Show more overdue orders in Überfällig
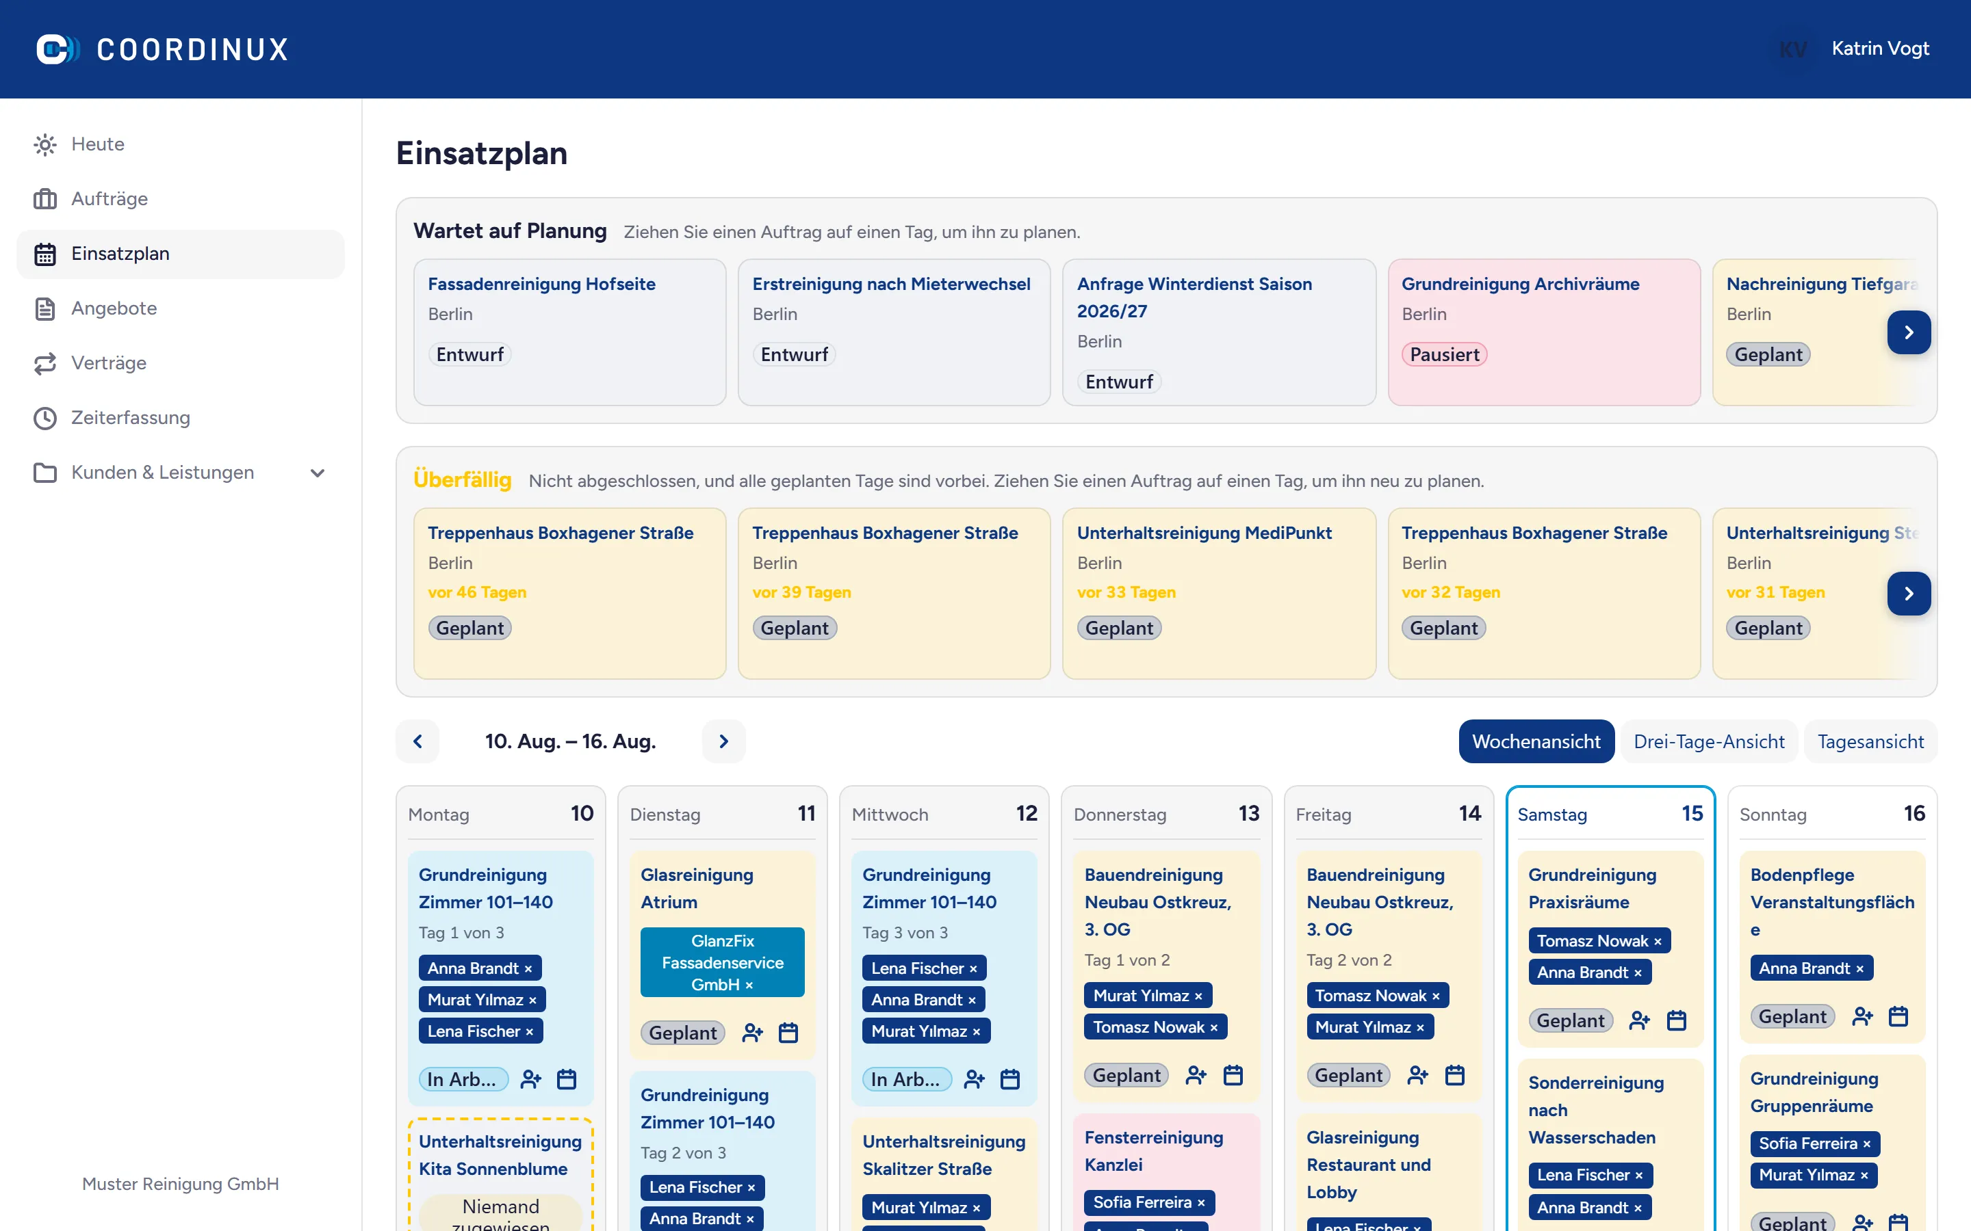This screenshot has width=1971, height=1231. (1908, 594)
